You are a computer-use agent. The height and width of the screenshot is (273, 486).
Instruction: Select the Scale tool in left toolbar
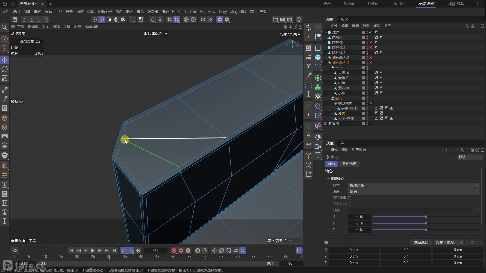pos(5,78)
